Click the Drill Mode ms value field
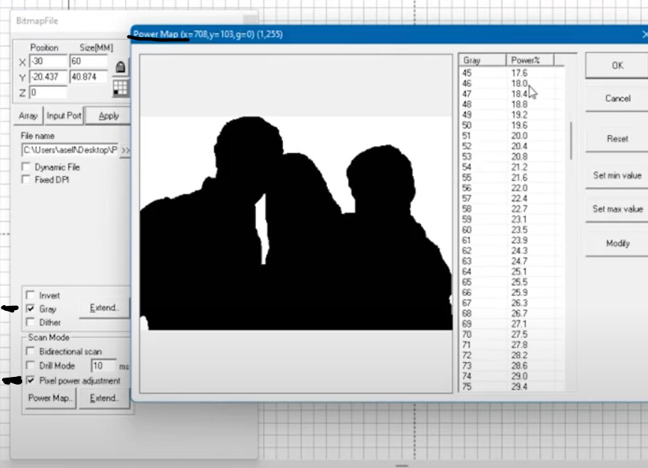 (103, 366)
